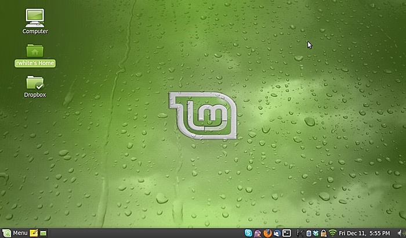Open the Pidgin messenger panel icon
Image resolution: width=406 pixels, height=238 pixels.
[258, 233]
